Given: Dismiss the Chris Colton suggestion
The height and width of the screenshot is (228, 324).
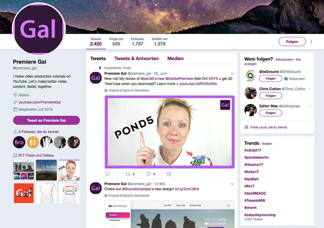Looking at the screenshot, I should coord(309,89).
